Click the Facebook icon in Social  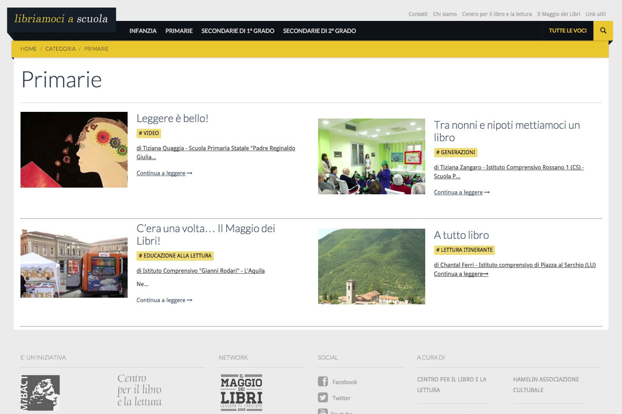[323, 381]
